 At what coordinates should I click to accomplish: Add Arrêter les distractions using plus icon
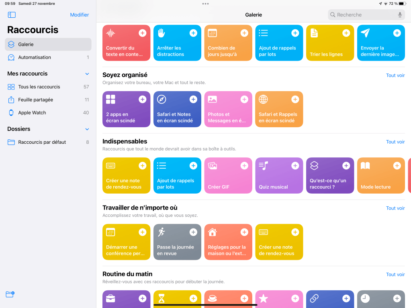pos(193,33)
